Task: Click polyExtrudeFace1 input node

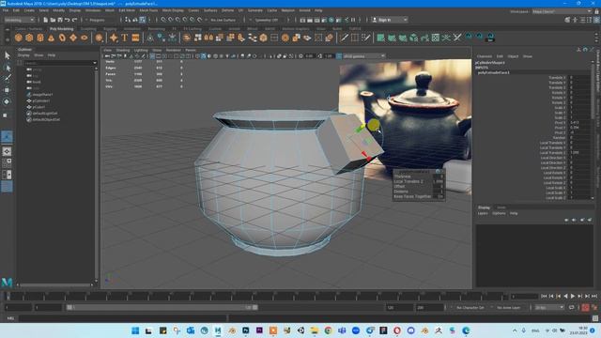Action: [493, 72]
